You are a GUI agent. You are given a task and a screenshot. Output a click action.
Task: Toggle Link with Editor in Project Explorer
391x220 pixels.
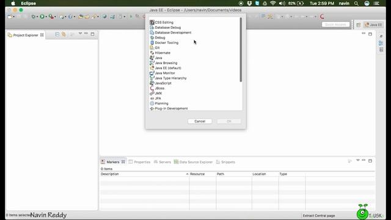[64, 34]
